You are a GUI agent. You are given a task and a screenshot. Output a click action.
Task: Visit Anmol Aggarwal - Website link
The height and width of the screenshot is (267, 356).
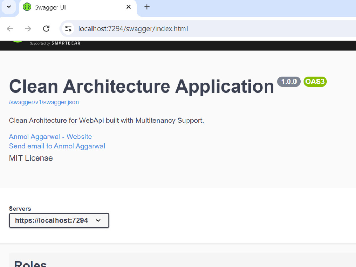51,137
